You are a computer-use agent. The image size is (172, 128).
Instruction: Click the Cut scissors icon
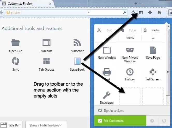[x=99, y=30]
